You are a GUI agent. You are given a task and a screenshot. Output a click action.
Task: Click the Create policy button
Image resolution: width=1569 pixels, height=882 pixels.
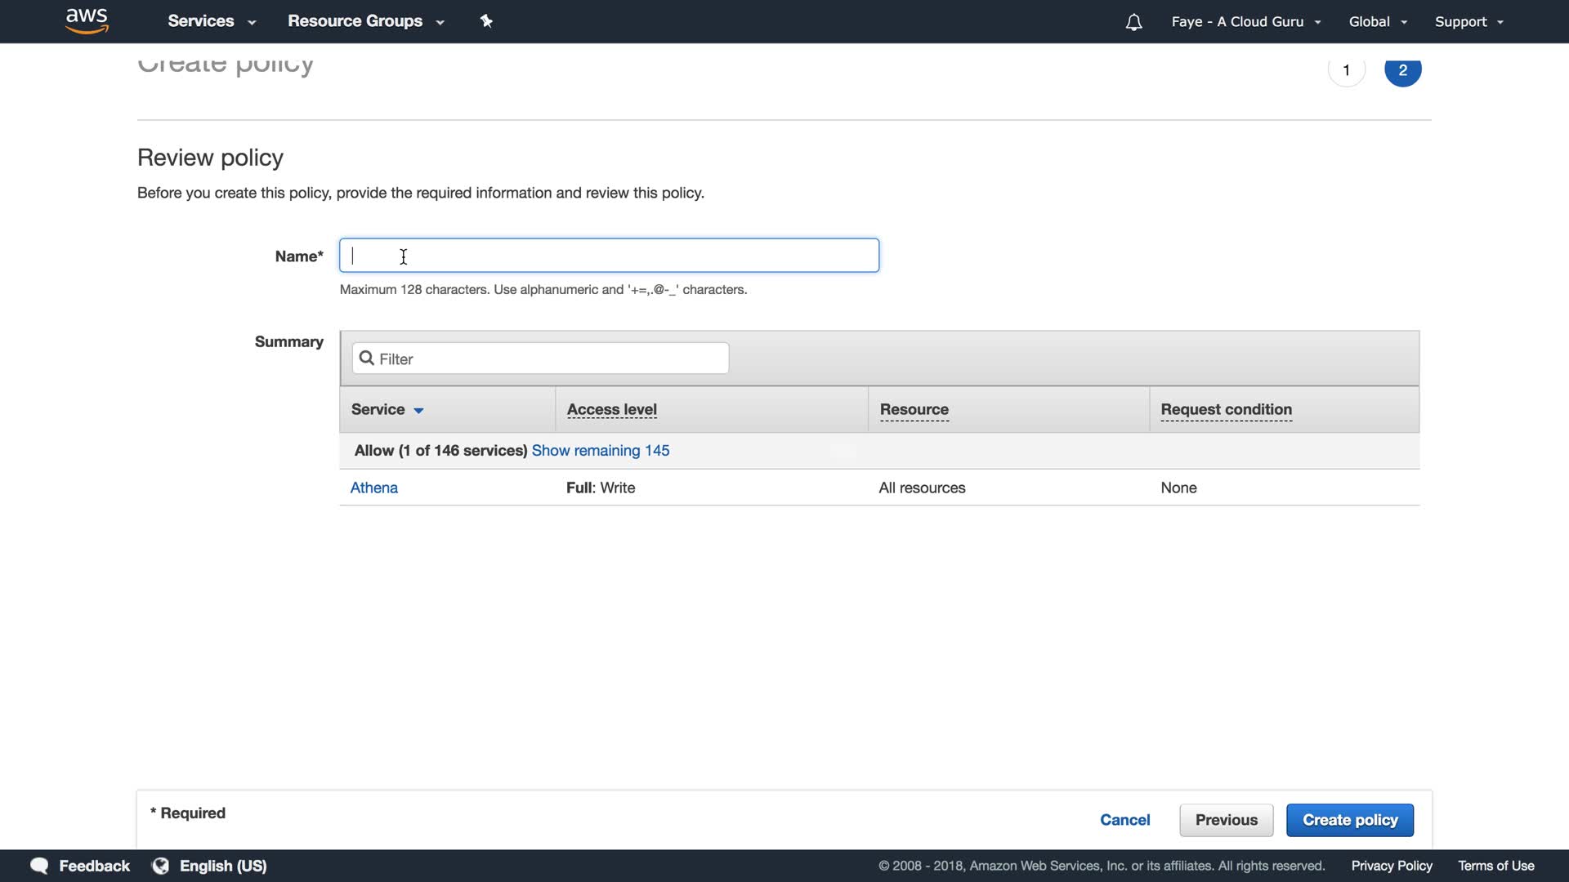1349,820
